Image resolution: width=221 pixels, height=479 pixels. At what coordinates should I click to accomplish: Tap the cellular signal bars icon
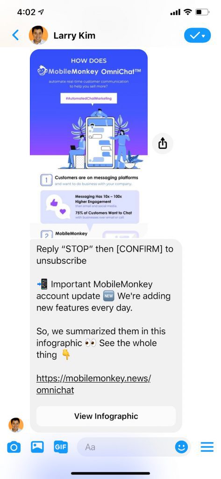click(x=175, y=13)
